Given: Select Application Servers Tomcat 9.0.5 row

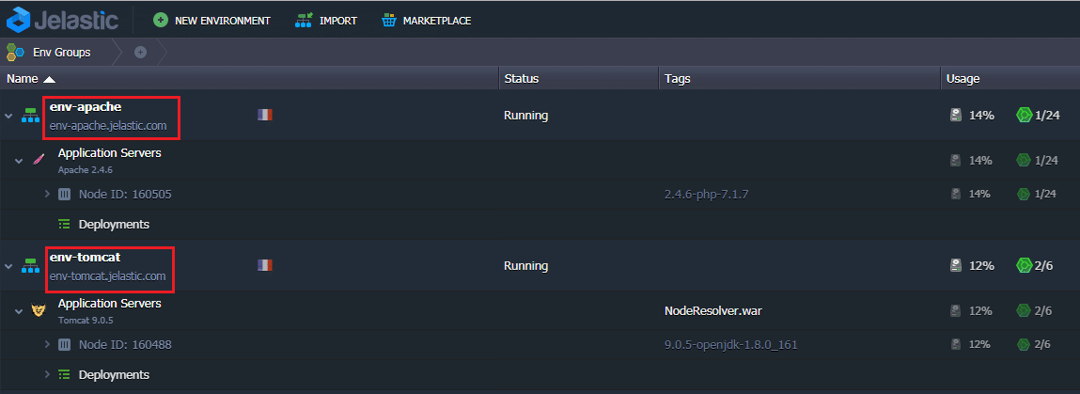Looking at the screenshot, I should 540,310.
